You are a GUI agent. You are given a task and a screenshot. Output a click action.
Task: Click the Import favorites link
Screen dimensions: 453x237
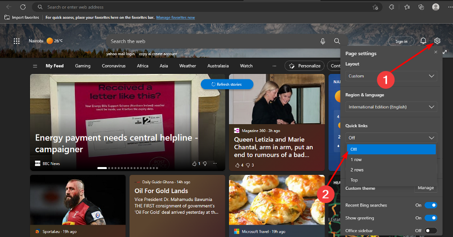(26, 18)
